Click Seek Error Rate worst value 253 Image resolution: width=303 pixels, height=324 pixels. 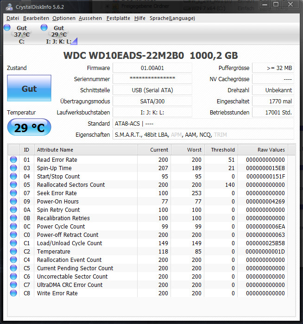pos(196,193)
